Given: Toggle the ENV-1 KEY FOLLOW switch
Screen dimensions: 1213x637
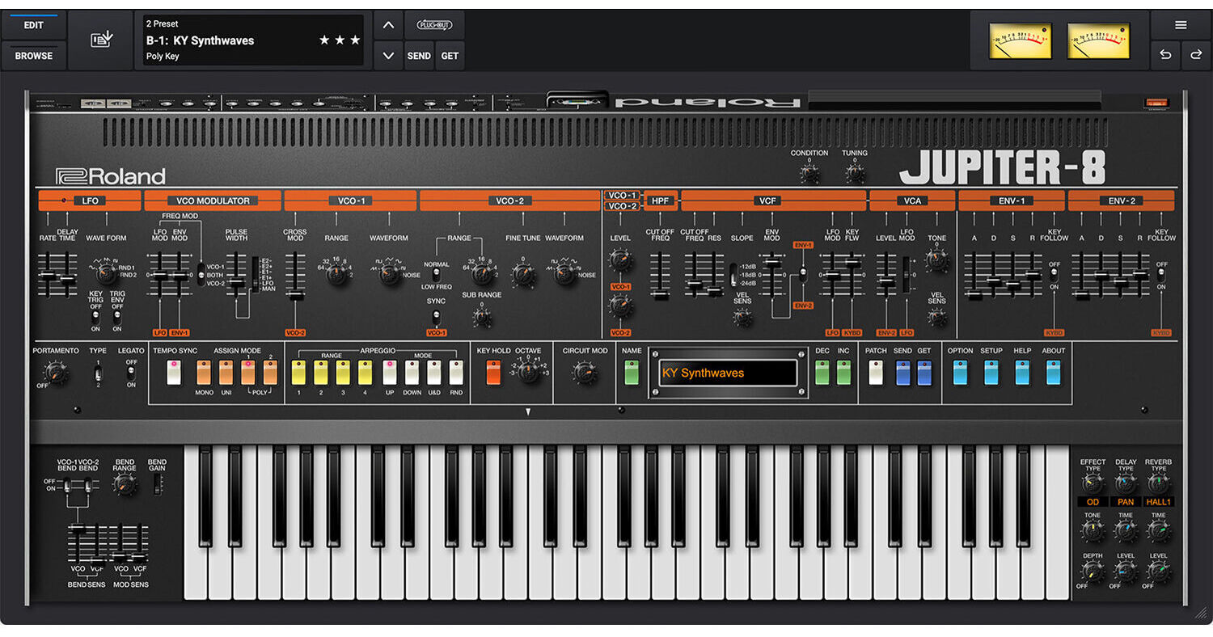Looking at the screenshot, I should click(x=1054, y=276).
